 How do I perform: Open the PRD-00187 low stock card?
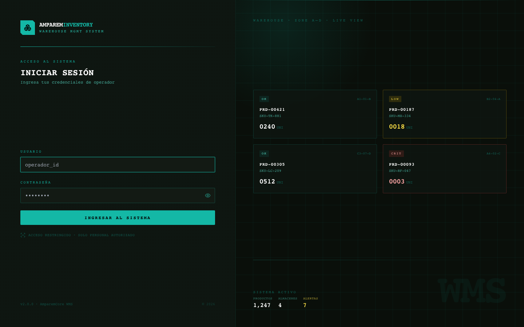click(x=445, y=114)
